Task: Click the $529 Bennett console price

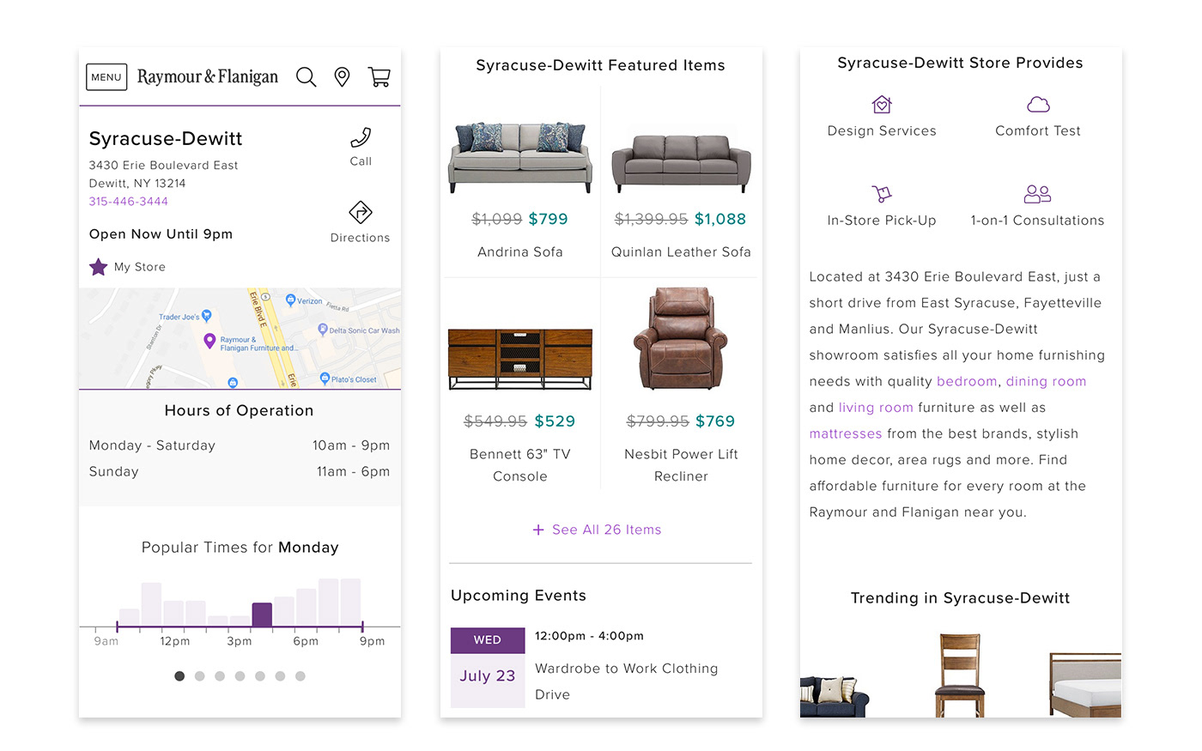Action: [x=555, y=421]
